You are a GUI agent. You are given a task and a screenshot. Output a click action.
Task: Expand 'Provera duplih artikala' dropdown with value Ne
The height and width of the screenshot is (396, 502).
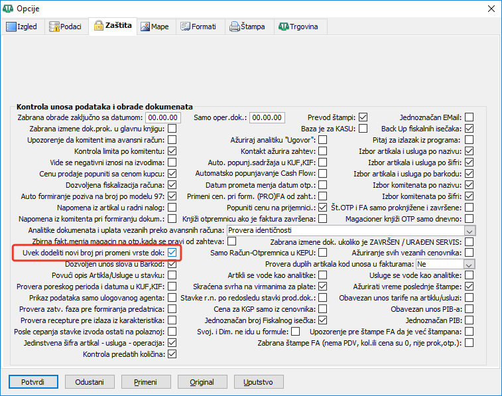pos(470,264)
